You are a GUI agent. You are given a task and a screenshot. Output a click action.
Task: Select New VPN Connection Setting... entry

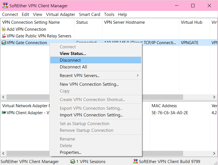pos(96,84)
